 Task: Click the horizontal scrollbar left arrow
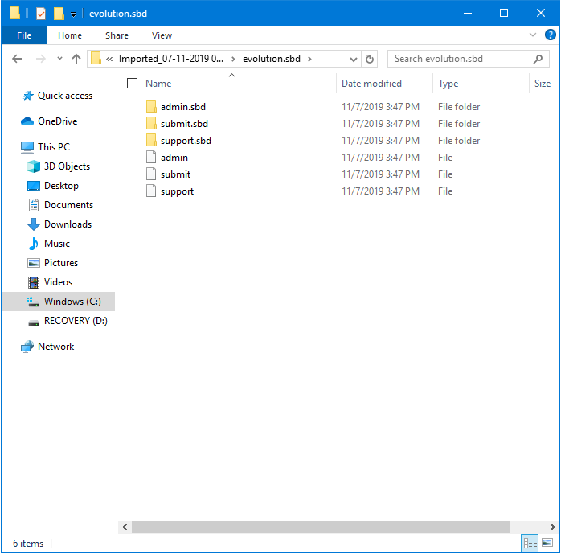[125, 527]
